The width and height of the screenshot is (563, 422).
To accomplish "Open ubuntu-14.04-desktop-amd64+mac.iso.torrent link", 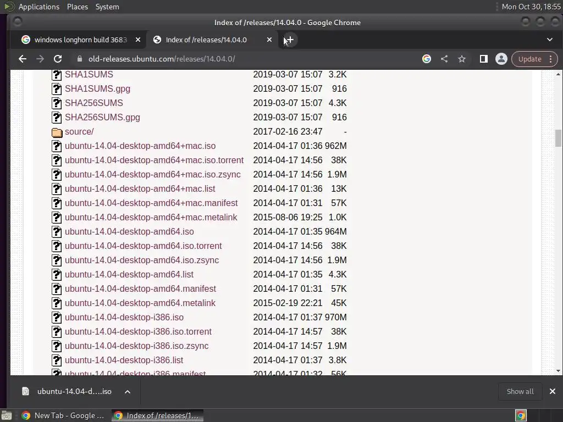I will point(154,160).
